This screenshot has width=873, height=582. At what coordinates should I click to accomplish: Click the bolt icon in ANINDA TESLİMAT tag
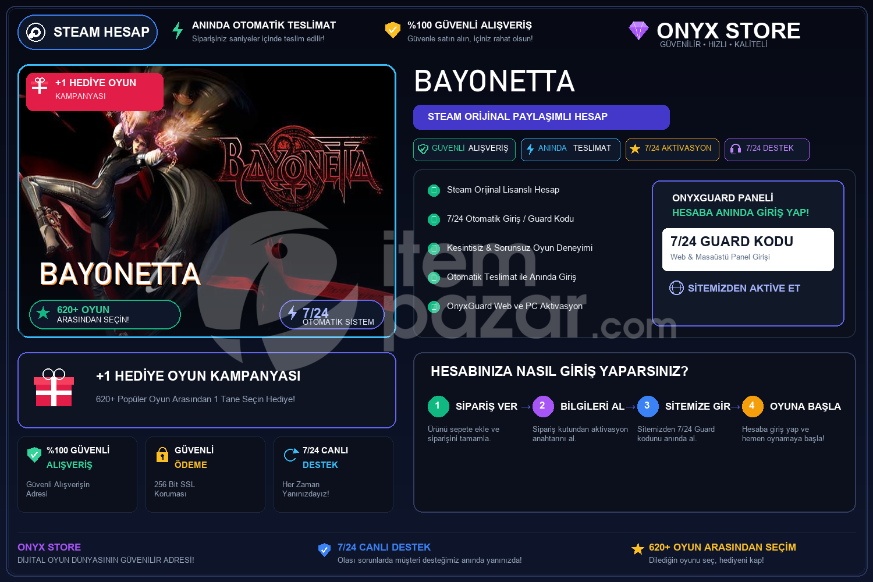[x=530, y=149]
